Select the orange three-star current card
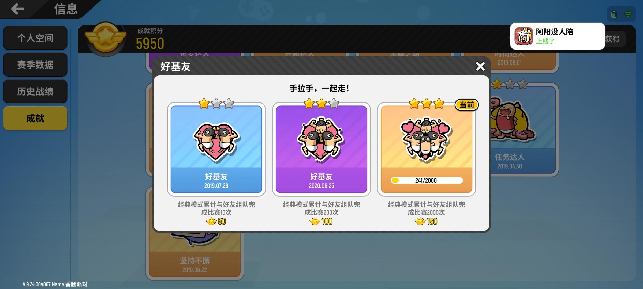643x289 pixels. pyautogui.click(x=426, y=149)
